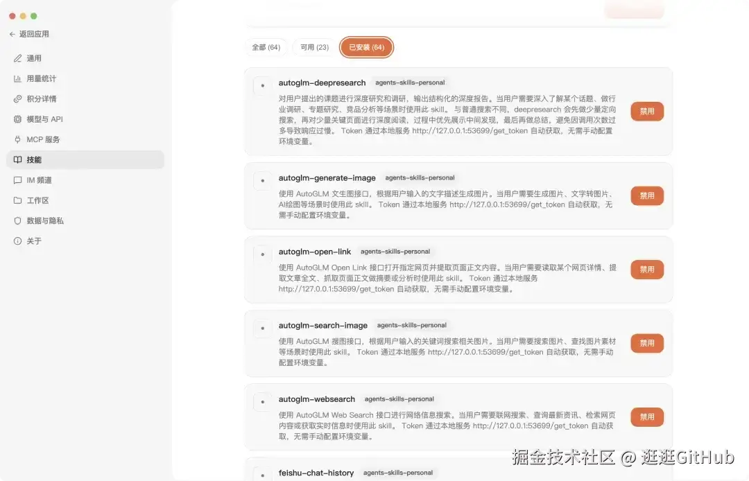Click the autoglm-open-link skill icon box
Viewport: 749px width, 481px height.
coord(263,254)
